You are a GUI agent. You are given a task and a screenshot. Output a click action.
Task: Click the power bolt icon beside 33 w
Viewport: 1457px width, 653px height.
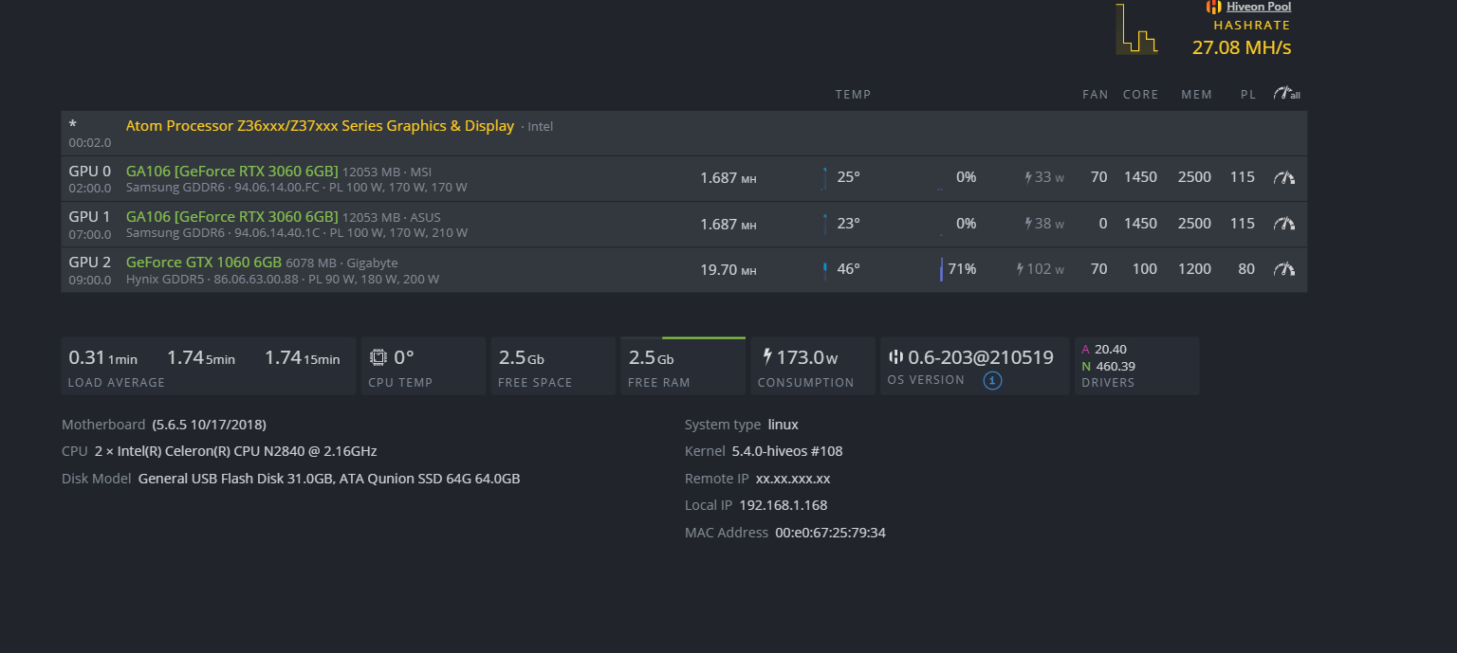tap(1028, 177)
